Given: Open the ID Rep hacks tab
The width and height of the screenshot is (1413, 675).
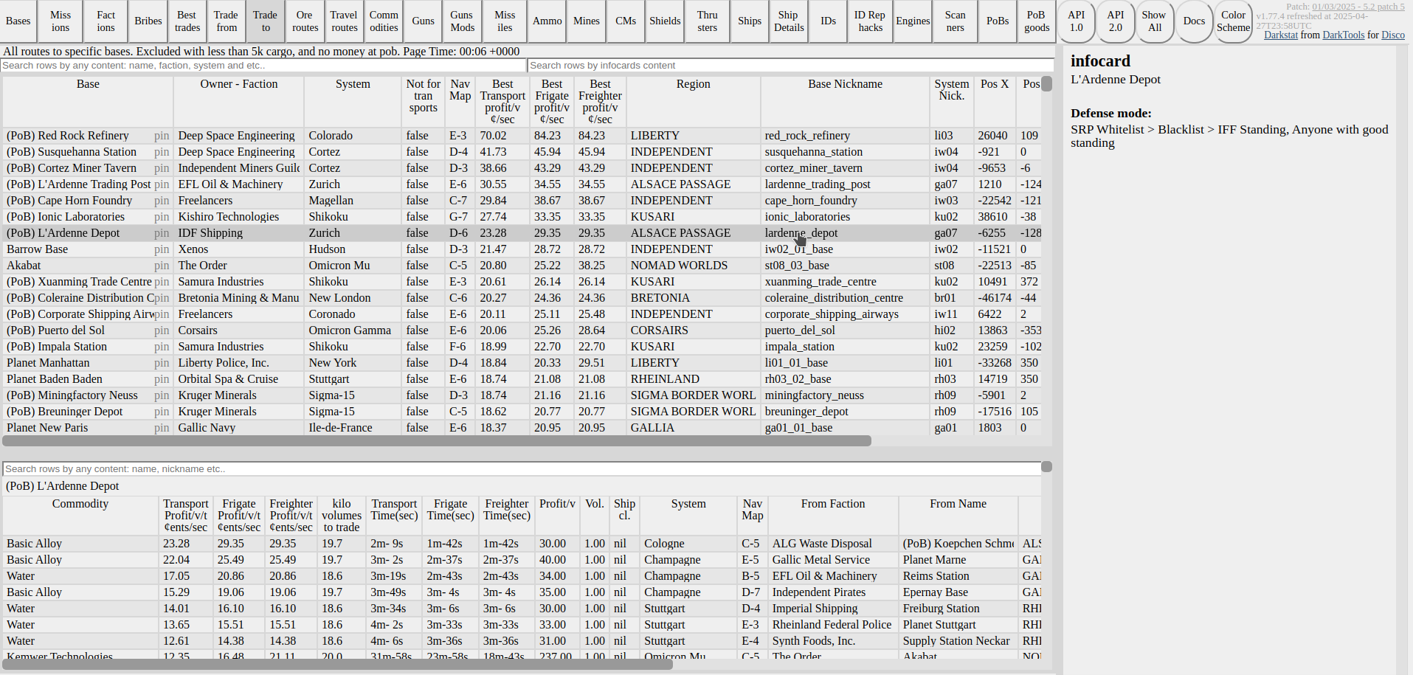Looking at the screenshot, I should [870, 21].
